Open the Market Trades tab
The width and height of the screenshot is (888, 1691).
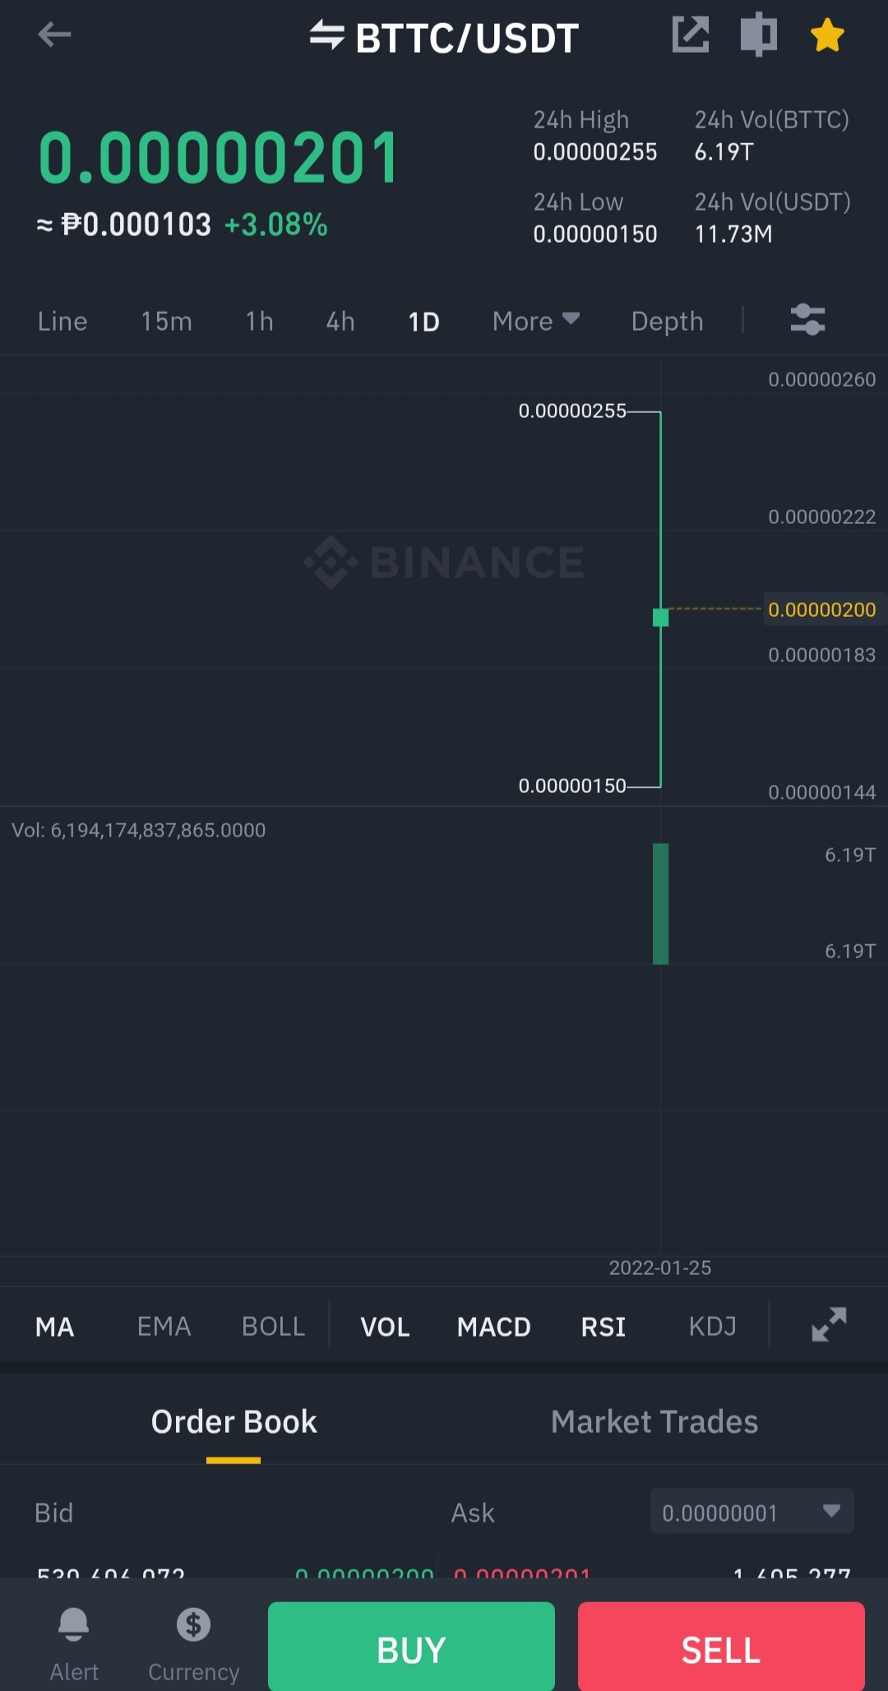pos(654,1422)
